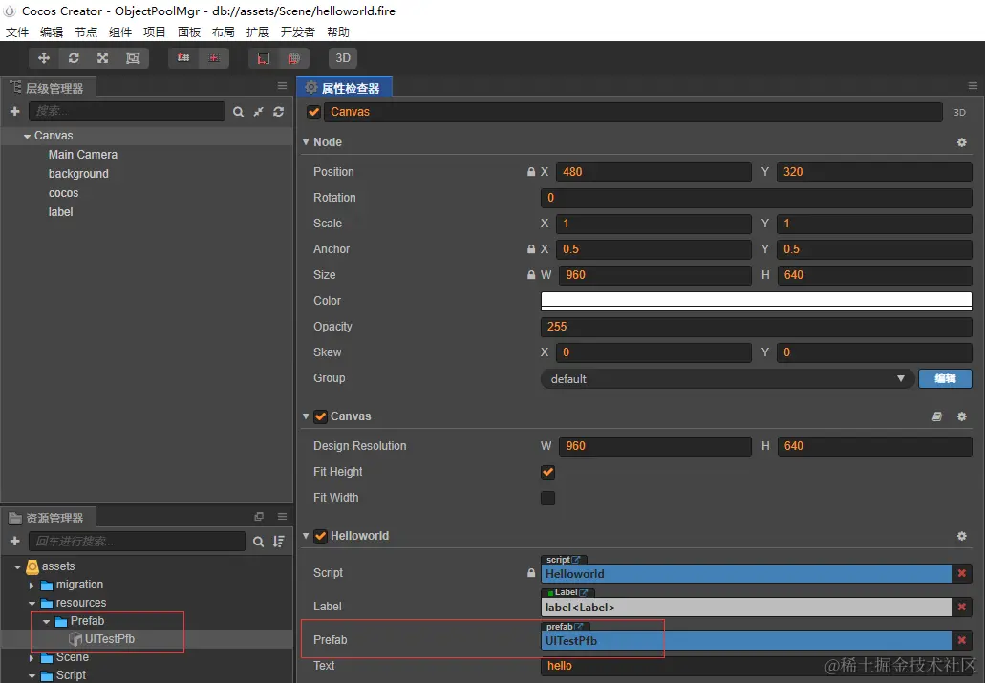This screenshot has width=985, height=683.
Task: Open the 开发者 menu
Action: [297, 32]
